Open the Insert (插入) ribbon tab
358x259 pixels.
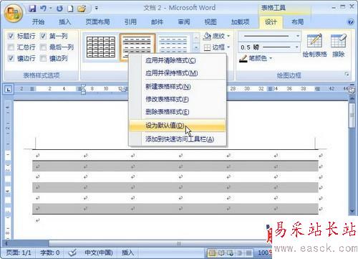click(65, 22)
